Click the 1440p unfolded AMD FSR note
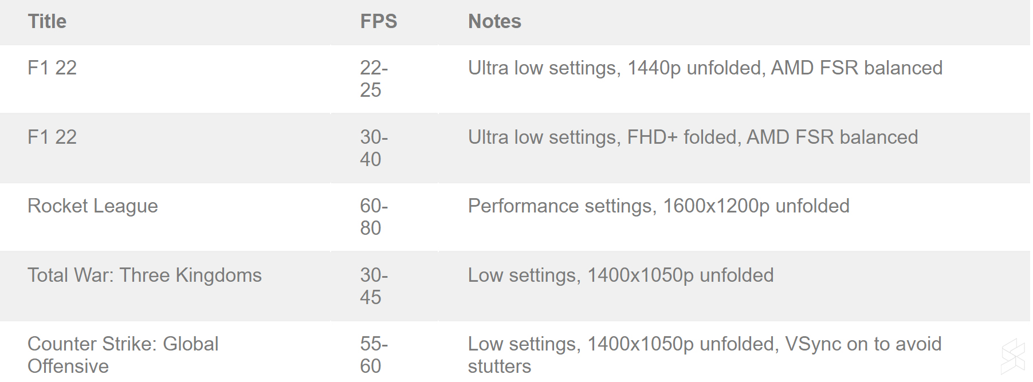 point(705,68)
